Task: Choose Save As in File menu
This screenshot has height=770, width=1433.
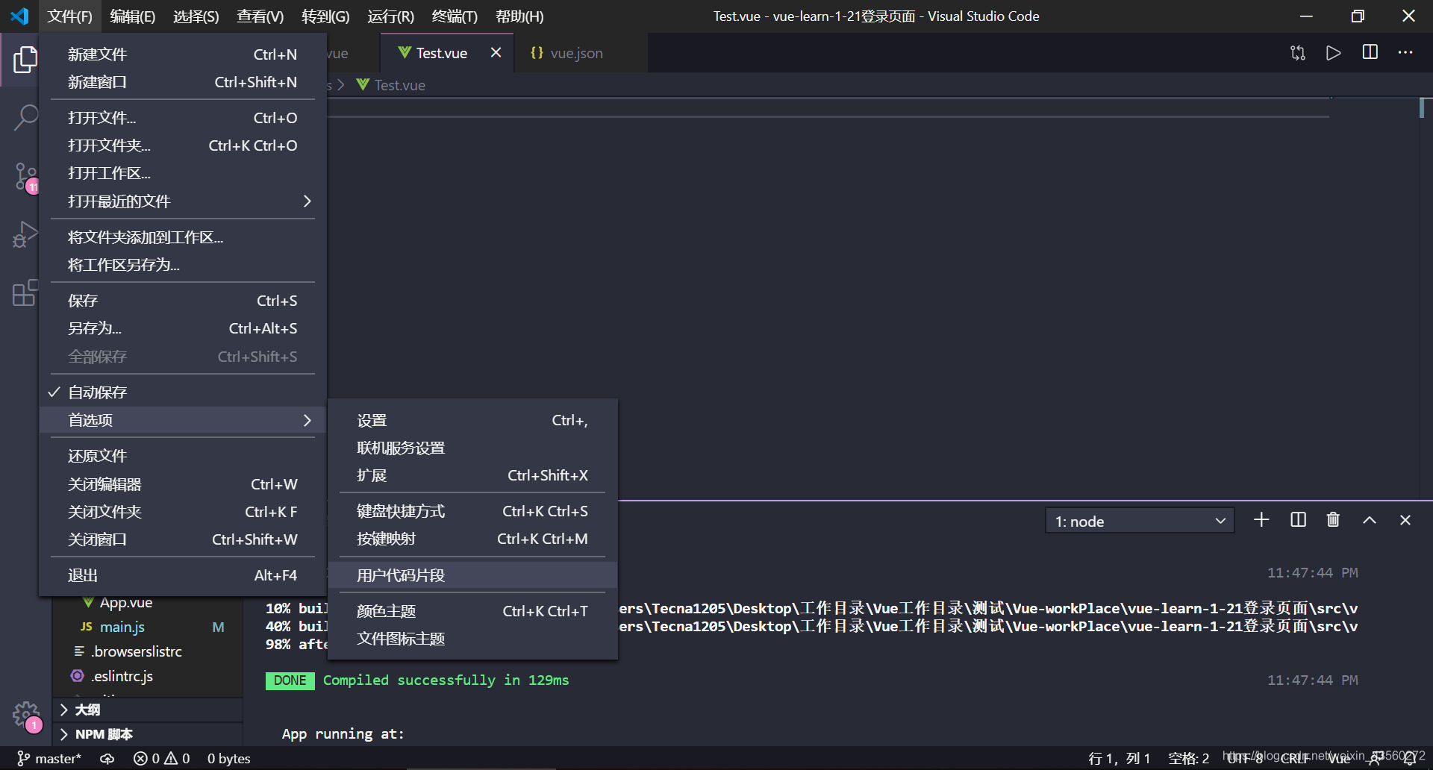Action: pos(183,328)
